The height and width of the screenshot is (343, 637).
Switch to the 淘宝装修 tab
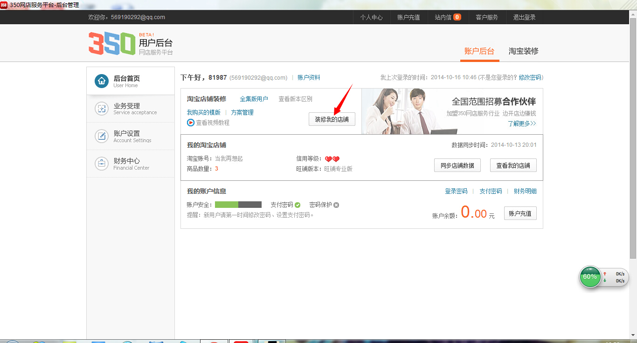pyautogui.click(x=524, y=51)
